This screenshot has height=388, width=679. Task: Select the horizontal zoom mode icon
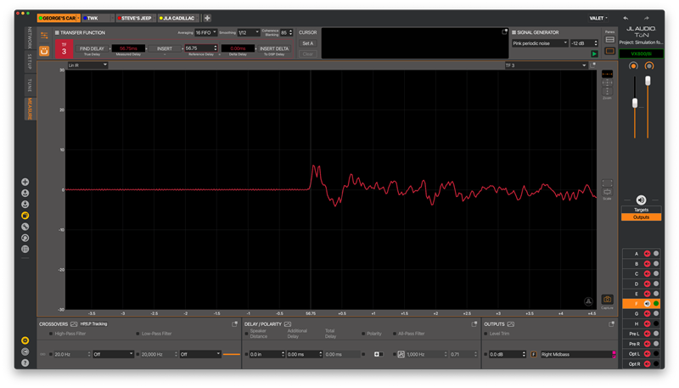pos(607,74)
